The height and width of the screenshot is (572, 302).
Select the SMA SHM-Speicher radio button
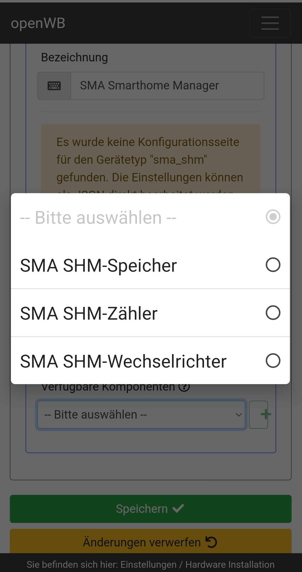point(273,265)
